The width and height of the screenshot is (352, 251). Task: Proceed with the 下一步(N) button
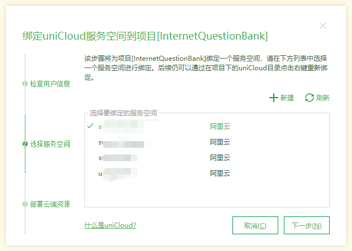tap(306, 225)
